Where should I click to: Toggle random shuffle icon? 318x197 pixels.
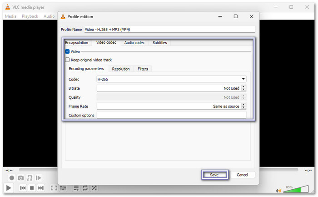tap(94, 188)
